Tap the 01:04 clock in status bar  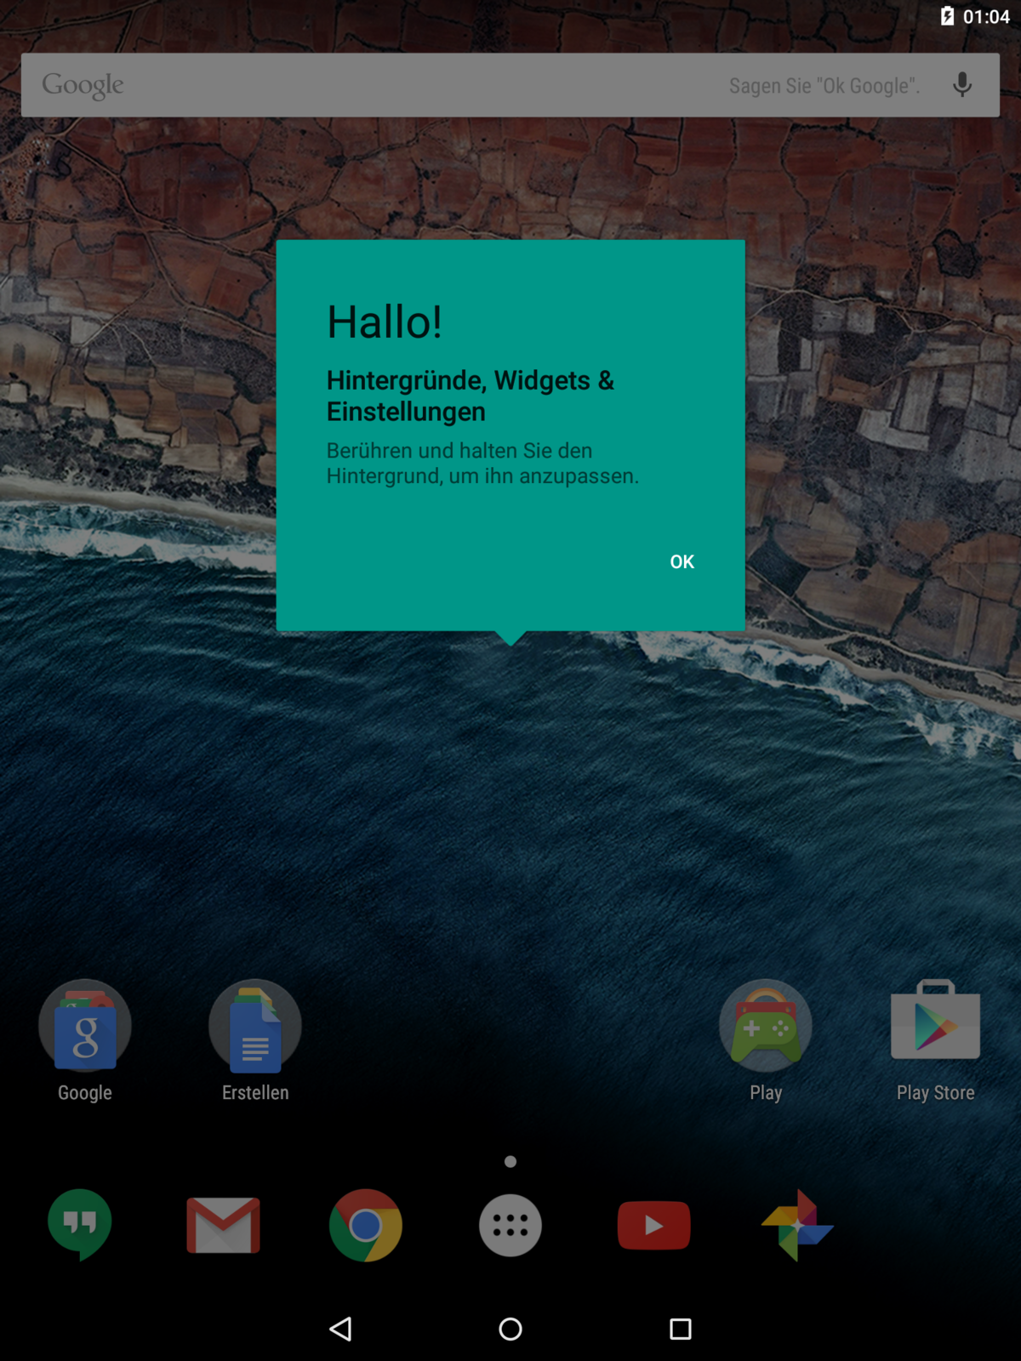pyautogui.click(x=986, y=16)
